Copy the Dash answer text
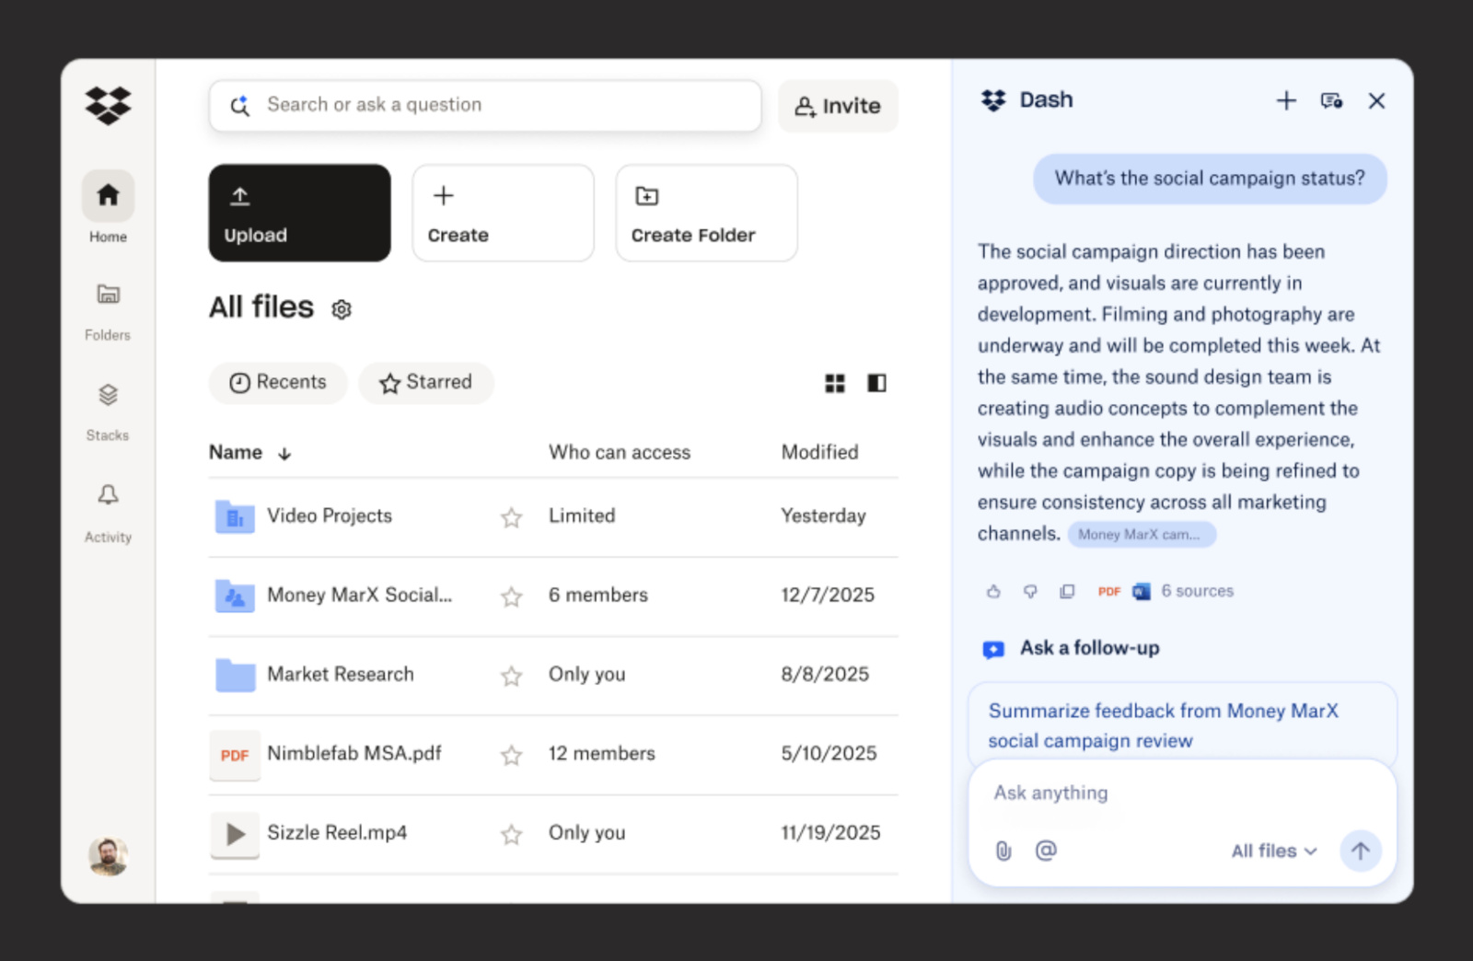The image size is (1473, 961). tap(1067, 592)
